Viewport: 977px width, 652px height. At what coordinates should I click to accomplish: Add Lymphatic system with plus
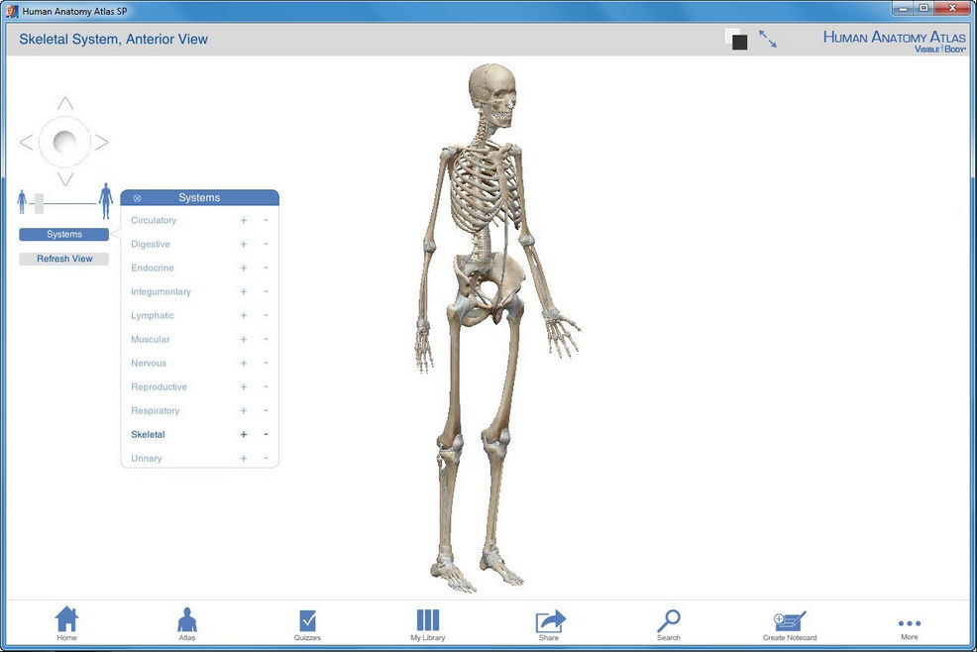coord(244,315)
